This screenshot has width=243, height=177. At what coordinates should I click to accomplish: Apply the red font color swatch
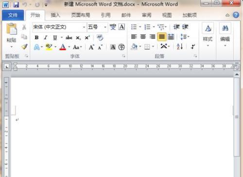coord(63,47)
